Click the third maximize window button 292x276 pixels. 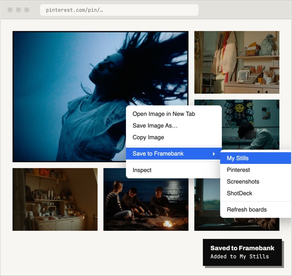click(x=27, y=10)
